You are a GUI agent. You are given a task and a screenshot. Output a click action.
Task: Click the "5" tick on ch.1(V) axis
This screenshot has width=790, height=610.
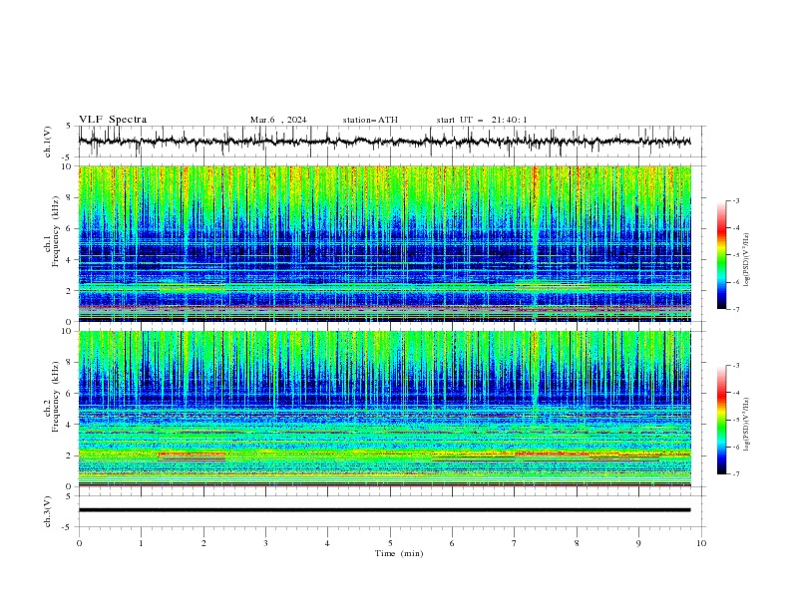71,127
